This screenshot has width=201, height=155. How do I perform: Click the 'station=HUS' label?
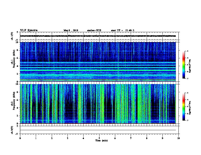pos(94,30)
